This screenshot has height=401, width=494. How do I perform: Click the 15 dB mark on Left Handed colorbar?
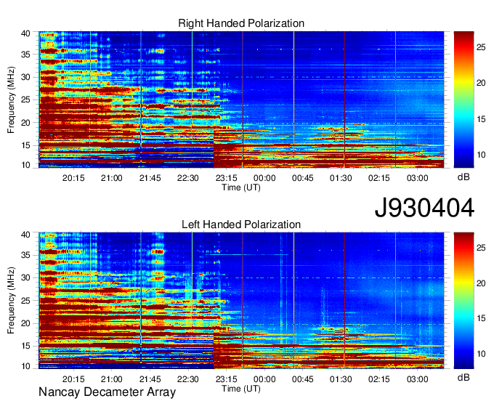481,318
